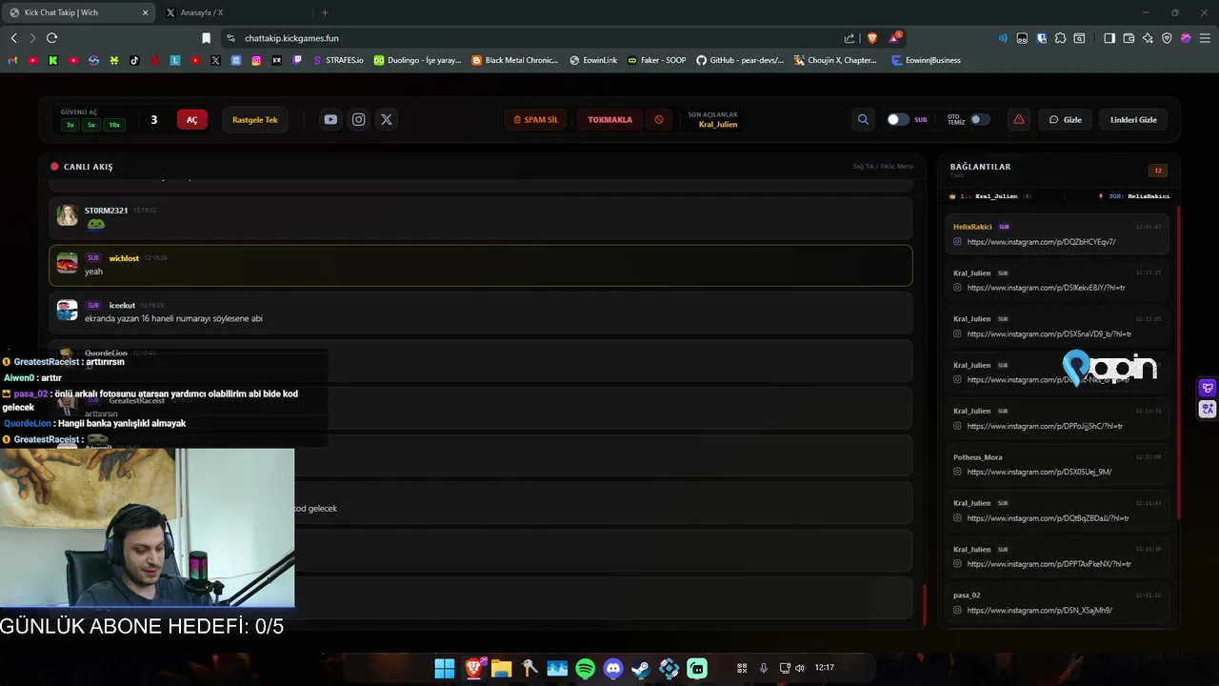Click Kral_Julien under SON AÇILANLAR

pyautogui.click(x=718, y=125)
